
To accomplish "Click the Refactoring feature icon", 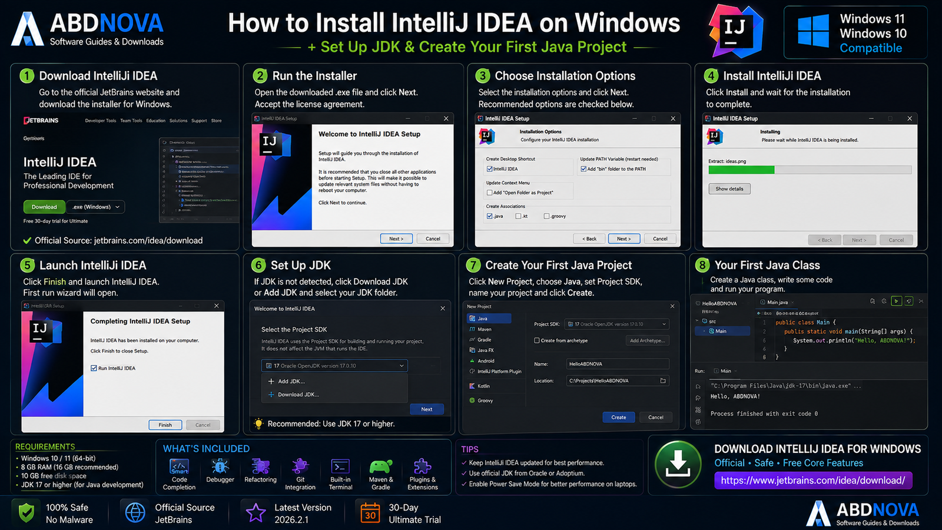I will (x=260, y=466).
